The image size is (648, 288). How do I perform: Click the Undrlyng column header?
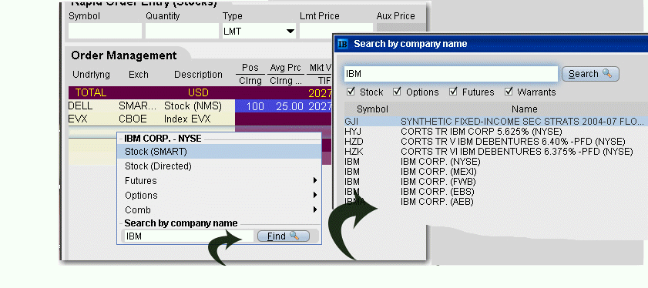92,75
